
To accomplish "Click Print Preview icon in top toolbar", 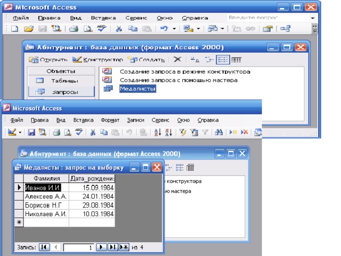I will [x=88, y=28].
